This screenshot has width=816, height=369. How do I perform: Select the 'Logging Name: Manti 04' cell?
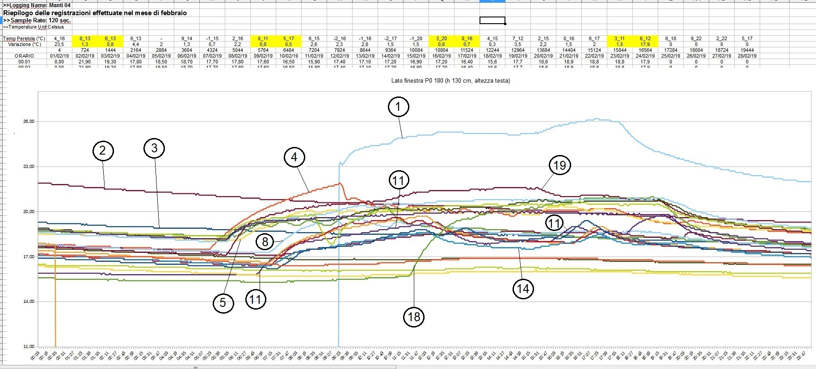[x=37, y=5]
